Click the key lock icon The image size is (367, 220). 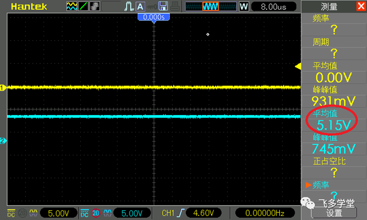151,6
